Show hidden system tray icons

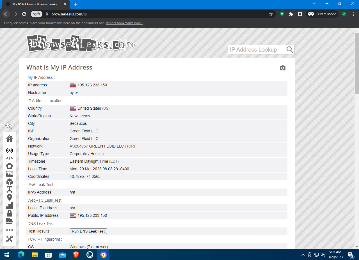[x=303, y=255]
